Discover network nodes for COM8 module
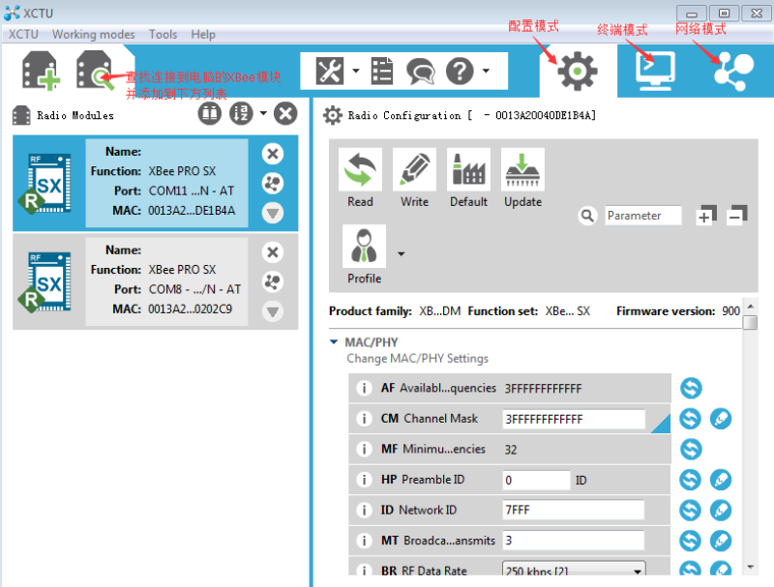Screen dimensions: 774x587 (x=273, y=281)
